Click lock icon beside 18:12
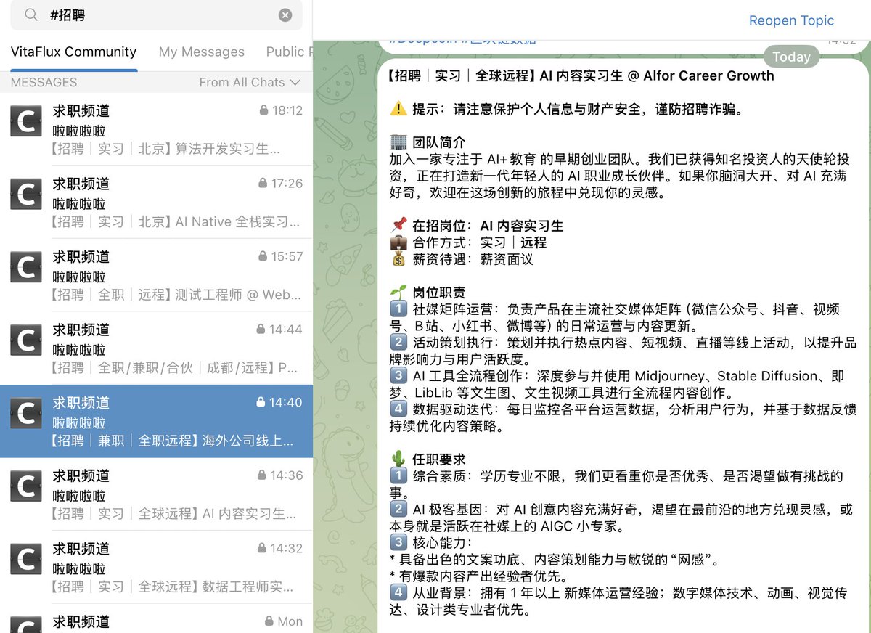 pos(263,110)
